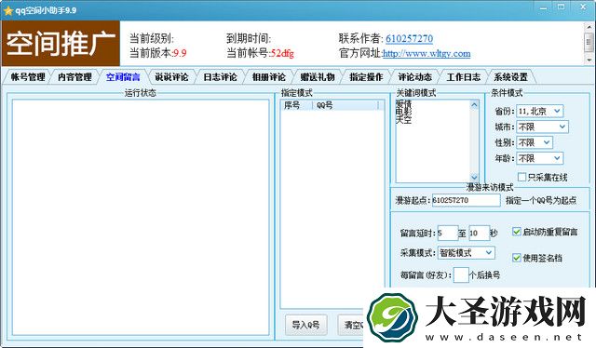Maximize the qq空间小助手 window
This screenshot has height=348, width=596.
point(562,7)
